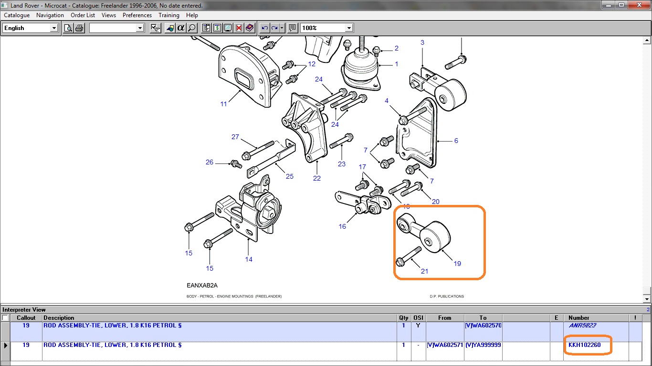Open the 100% zoom dropdown
The height and width of the screenshot is (366, 652).
coord(349,28)
